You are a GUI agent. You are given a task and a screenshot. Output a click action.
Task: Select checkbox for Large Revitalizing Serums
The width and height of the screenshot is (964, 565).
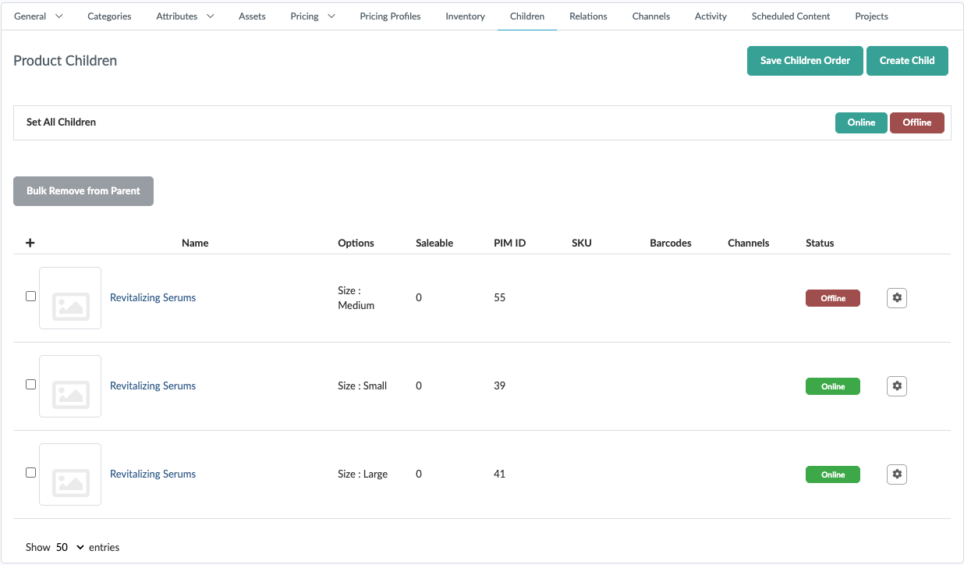tap(31, 473)
